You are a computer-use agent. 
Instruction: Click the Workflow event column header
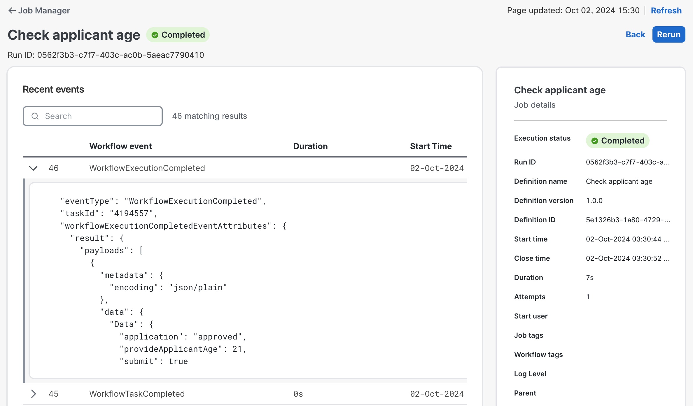[x=120, y=146]
